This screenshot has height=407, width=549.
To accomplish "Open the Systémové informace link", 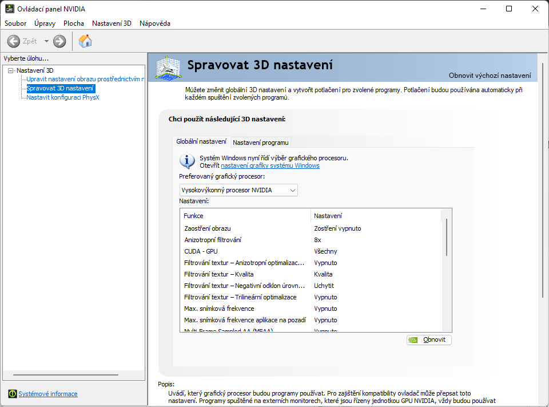I will tap(48, 394).
